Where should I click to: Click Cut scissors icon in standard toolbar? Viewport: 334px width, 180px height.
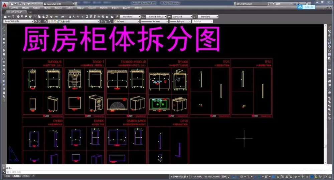pos(35,17)
